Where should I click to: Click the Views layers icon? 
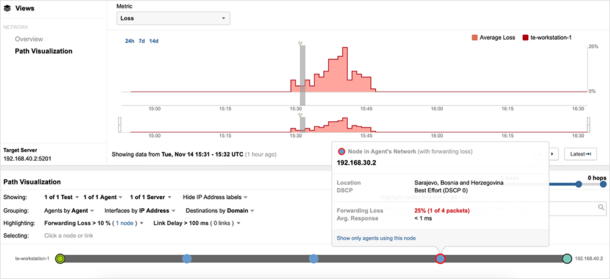point(7,9)
